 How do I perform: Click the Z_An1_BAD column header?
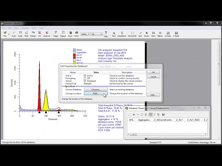[x=193, y=120]
